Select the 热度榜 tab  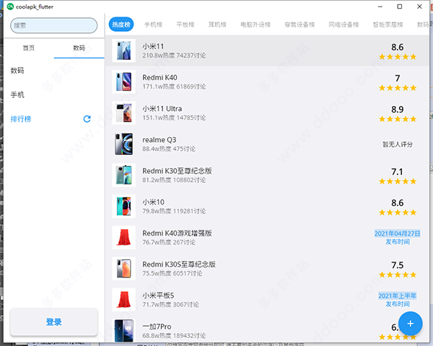121,25
